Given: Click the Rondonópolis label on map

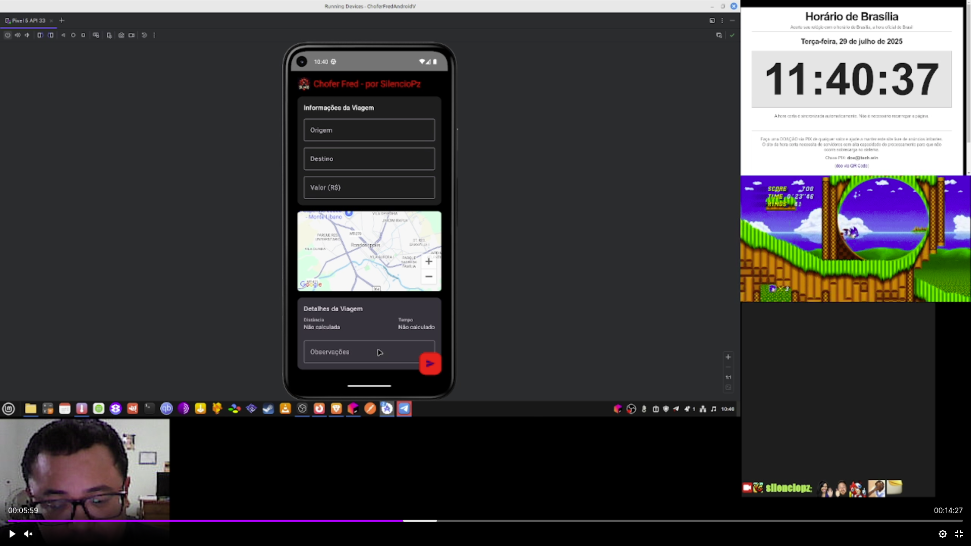Looking at the screenshot, I should tap(366, 245).
